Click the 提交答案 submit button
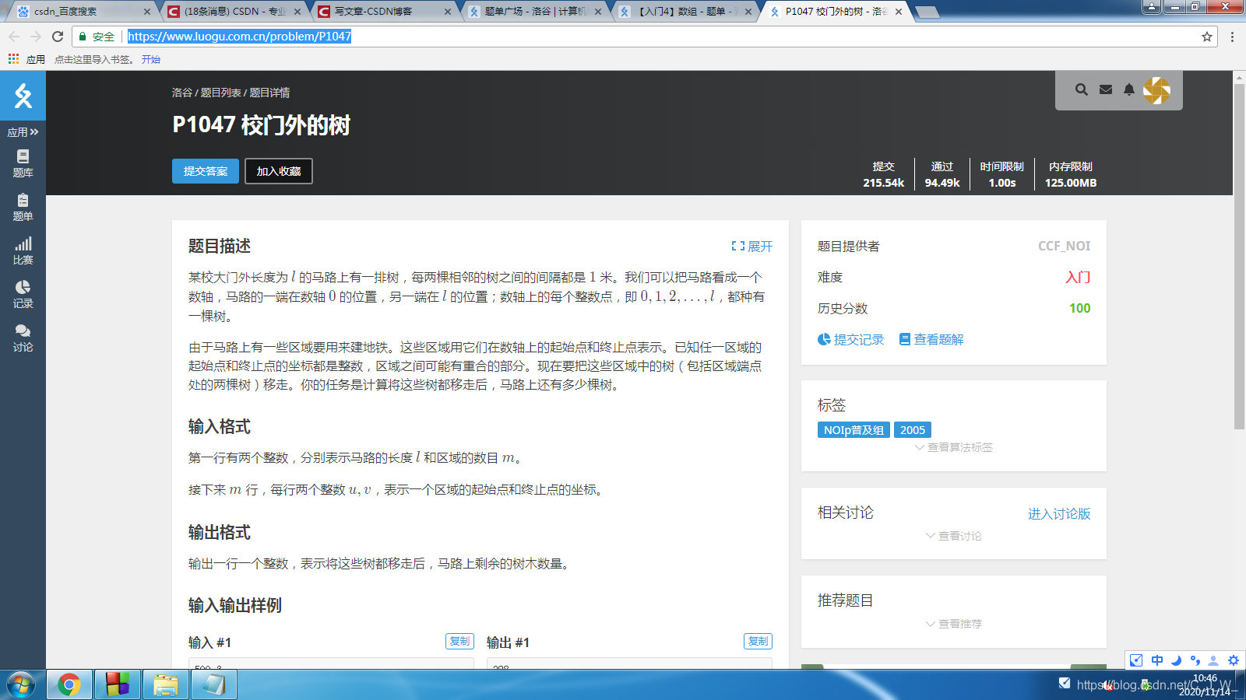Viewport: 1246px width, 700px height. click(x=206, y=171)
